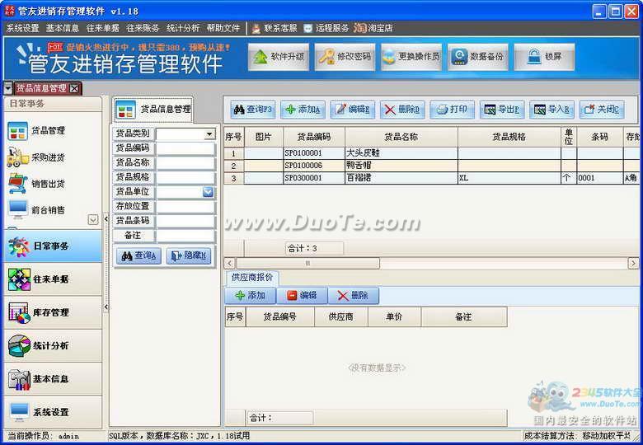Open the 往来单据 menu
This screenshot has width=643, height=445.
tap(102, 28)
